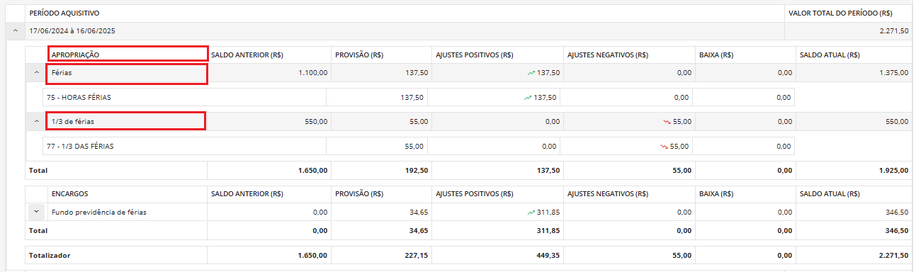Click red down-trend arrow in 77 - 1/3 DAS FÉRIAS row

(664, 147)
